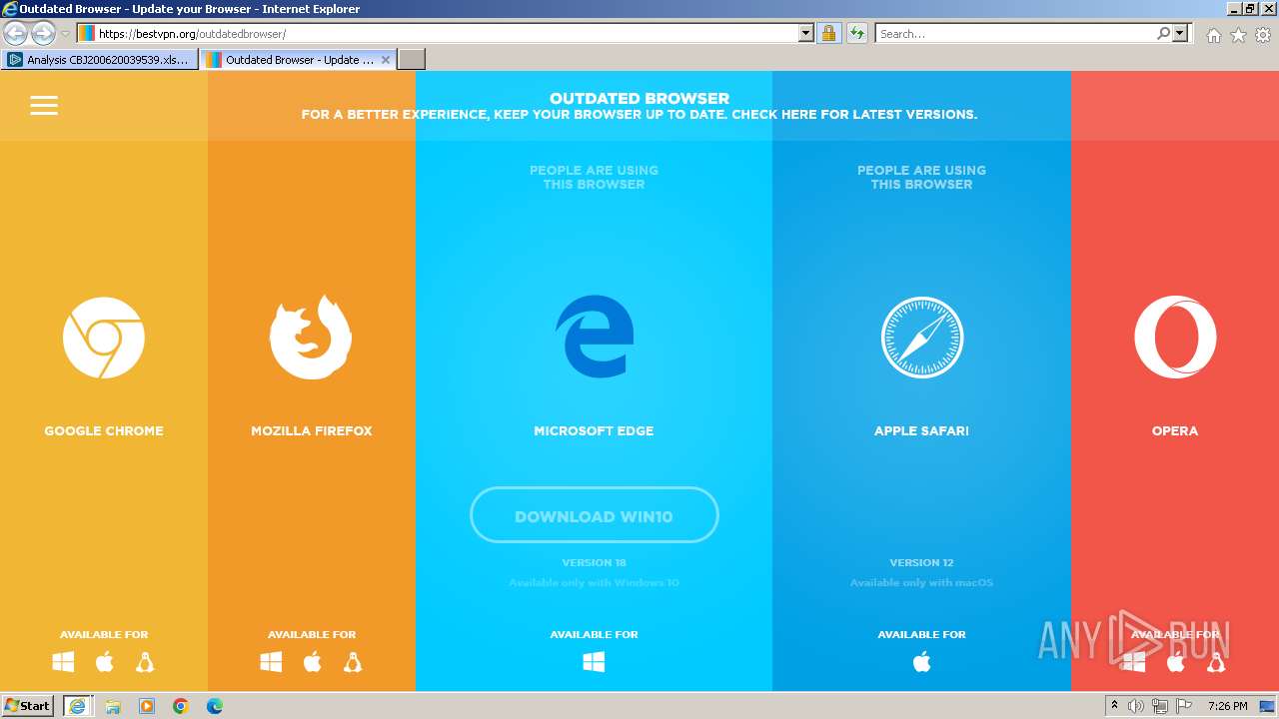Image resolution: width=1279 pixels, height=719 pixels.
Task: Click the search magnifier icon
Action: 1163,34
